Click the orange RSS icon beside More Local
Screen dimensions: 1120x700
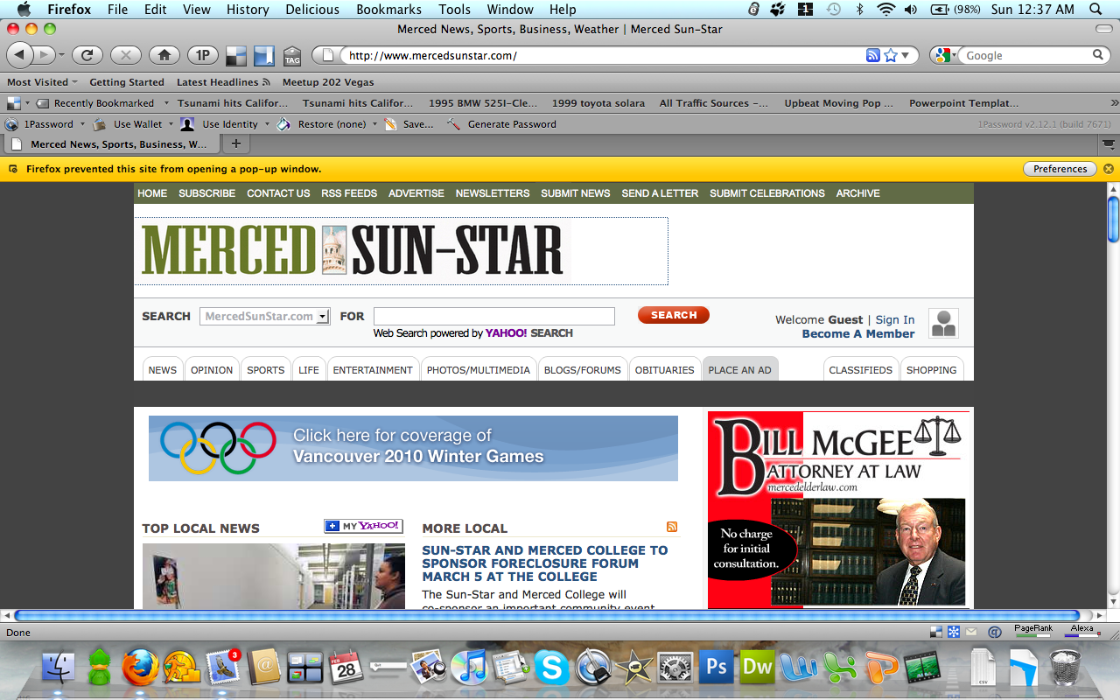tap(672, 527)
